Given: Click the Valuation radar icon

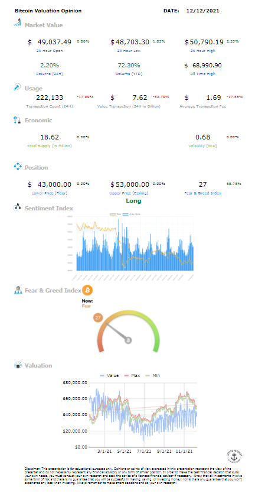Looking at the screenshot, I should tap(18, 365).
